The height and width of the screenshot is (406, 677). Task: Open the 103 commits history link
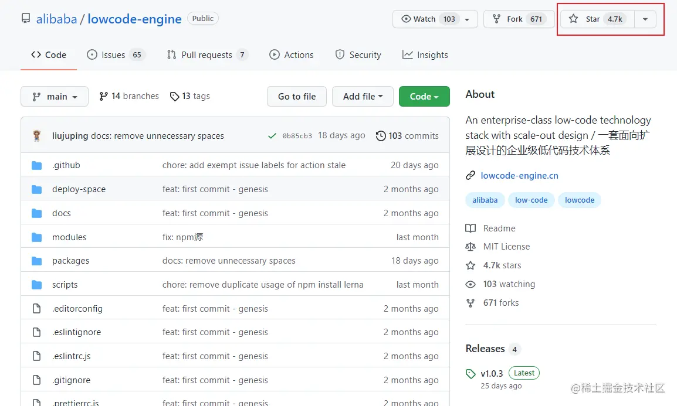(407, 136)
